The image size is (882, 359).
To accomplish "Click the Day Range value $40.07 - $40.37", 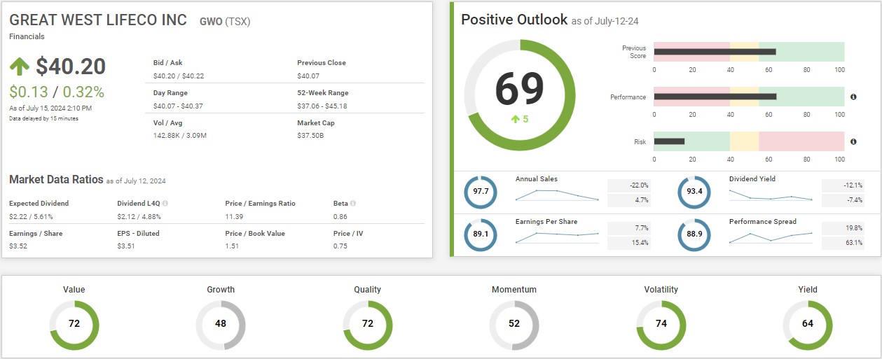I will click(x=178, y=106).
